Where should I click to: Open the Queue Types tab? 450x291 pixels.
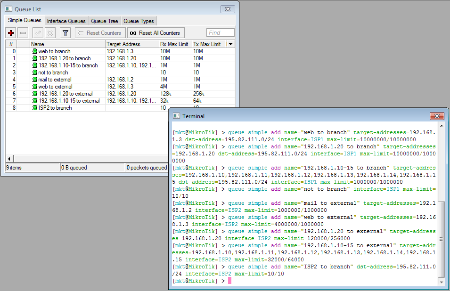pyautogui.click(x=139, y=21)
